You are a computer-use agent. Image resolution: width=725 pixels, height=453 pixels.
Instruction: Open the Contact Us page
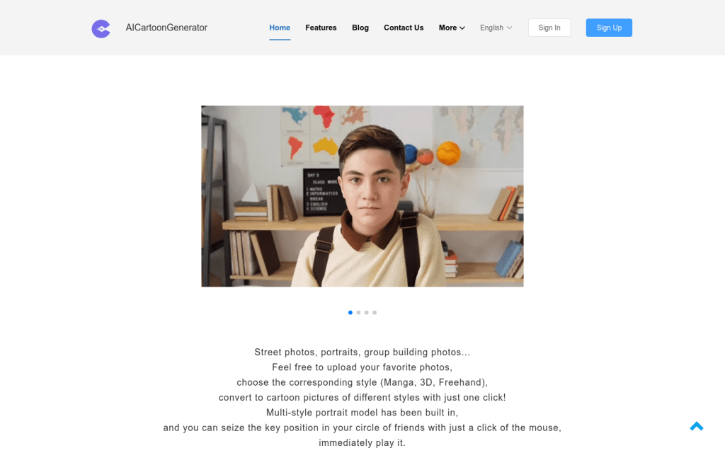click(404, 28)
